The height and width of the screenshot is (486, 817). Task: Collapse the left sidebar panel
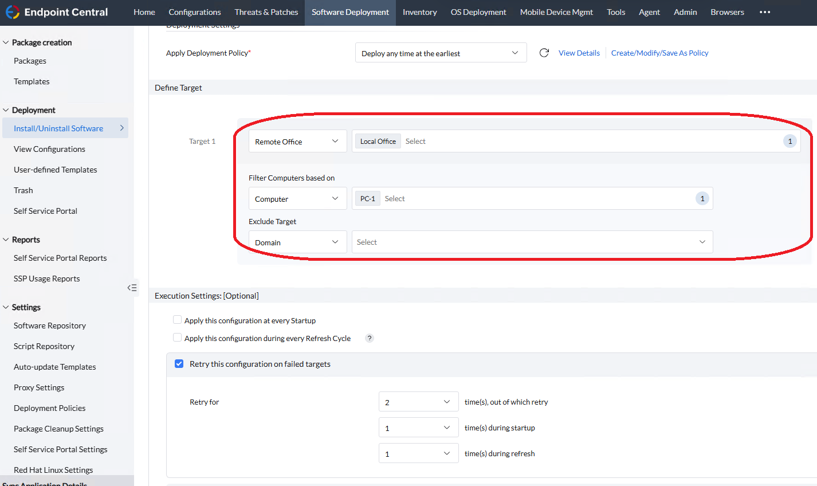(132, 288)
